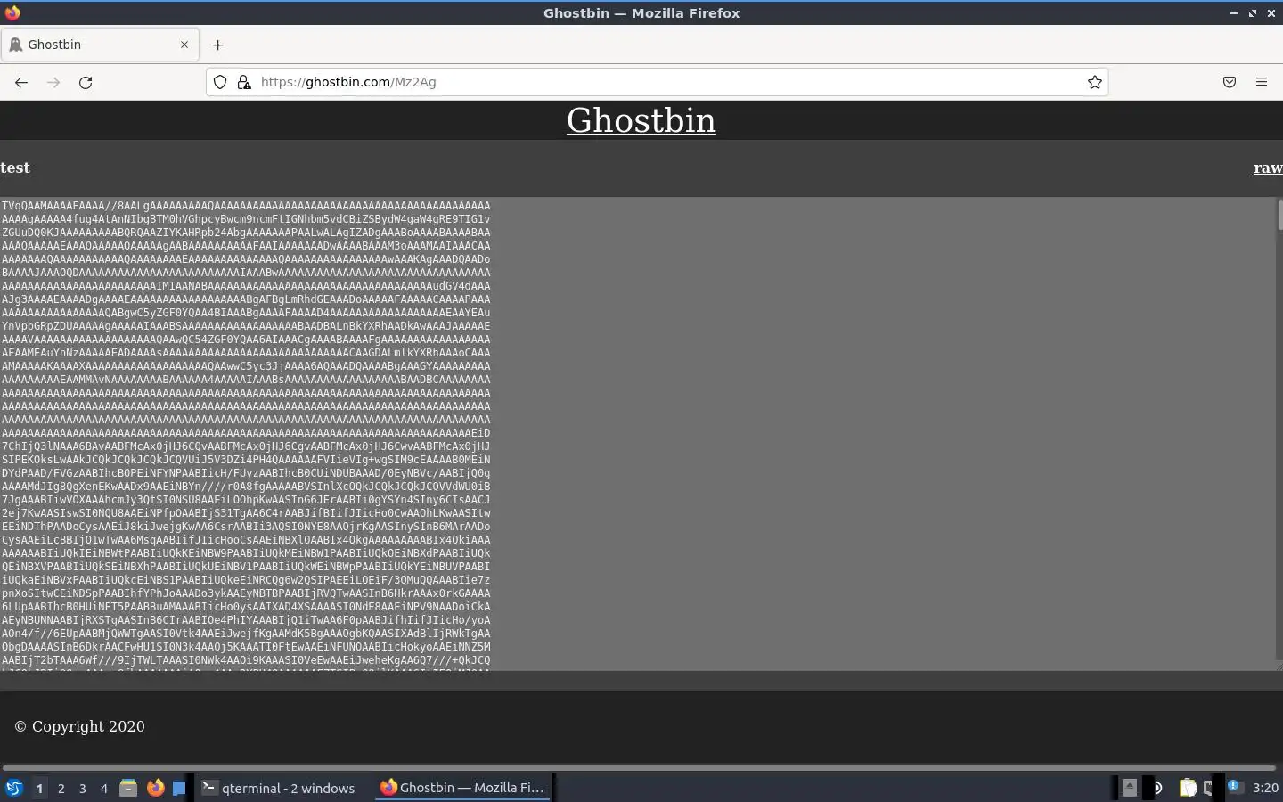Switch to workspace 2

61,788
